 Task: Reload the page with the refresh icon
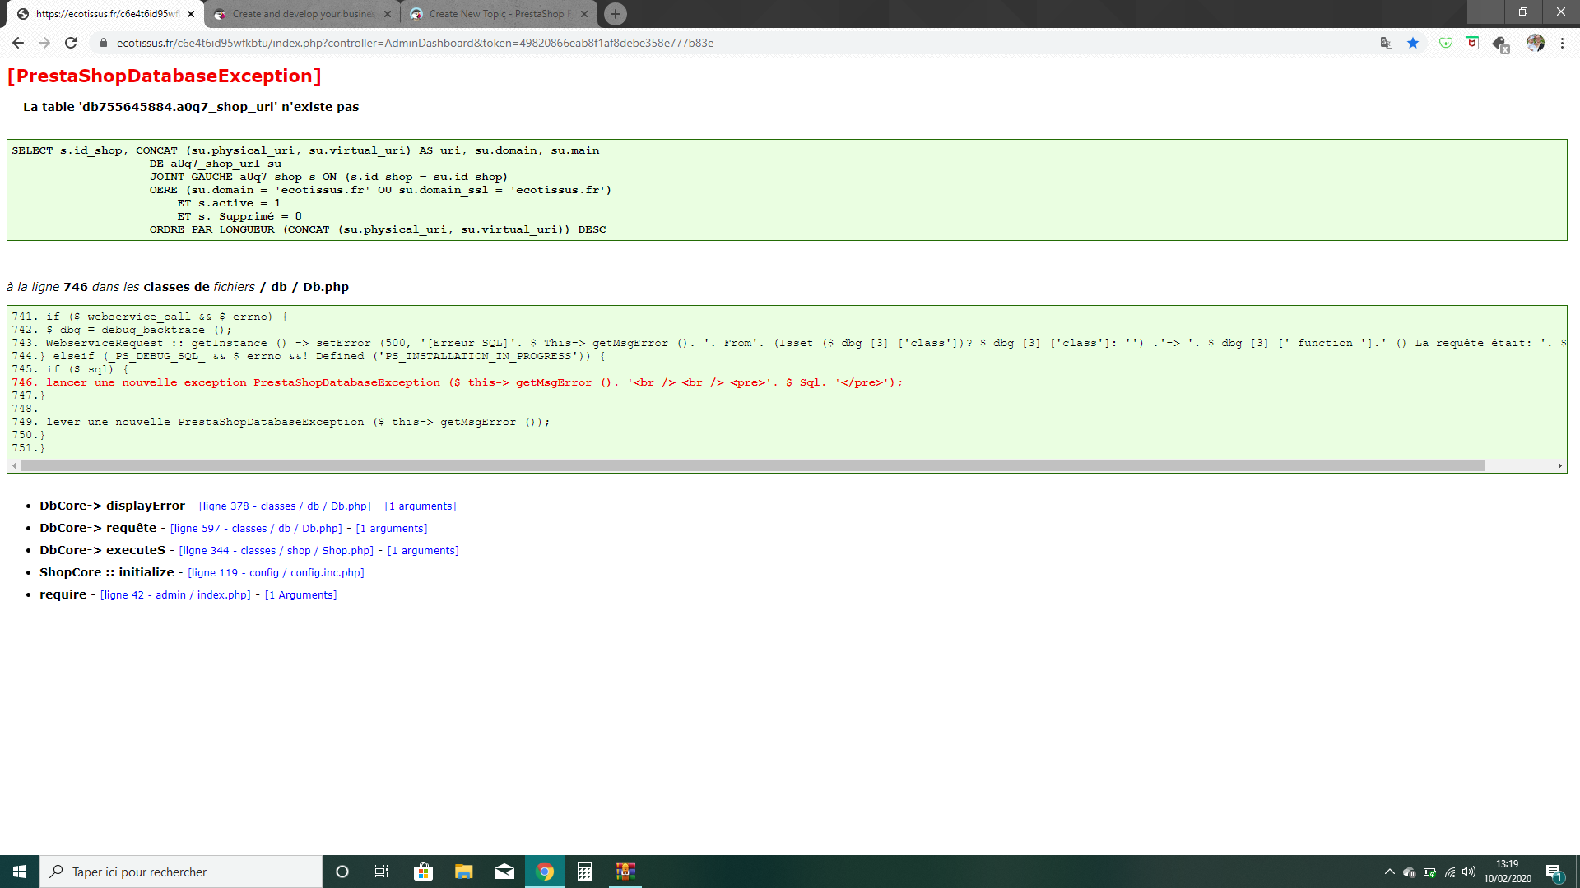point(71,43)
